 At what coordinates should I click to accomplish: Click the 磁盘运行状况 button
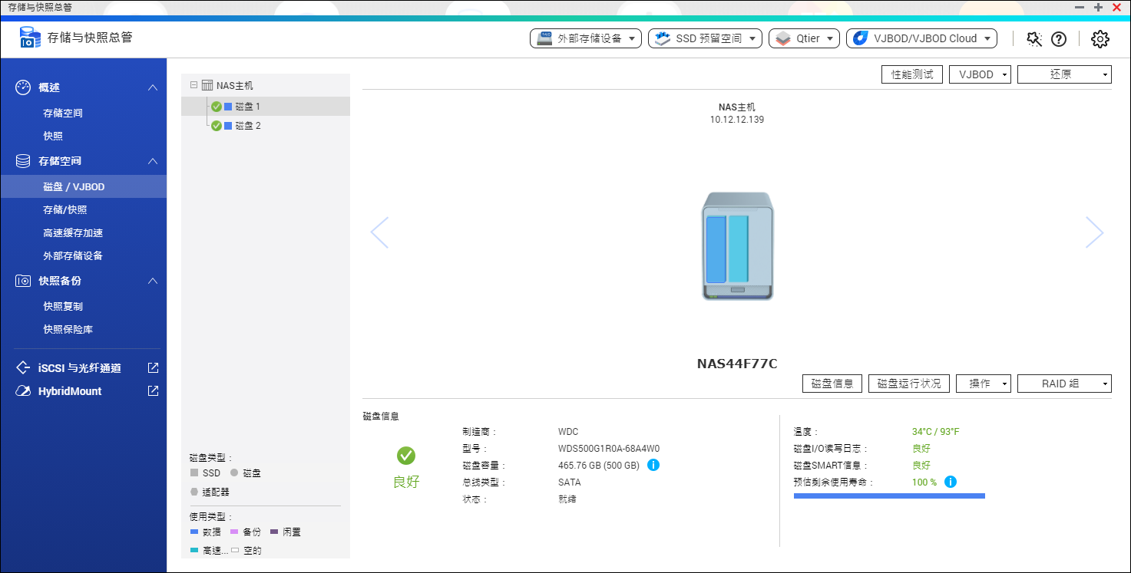click(909, 383)
